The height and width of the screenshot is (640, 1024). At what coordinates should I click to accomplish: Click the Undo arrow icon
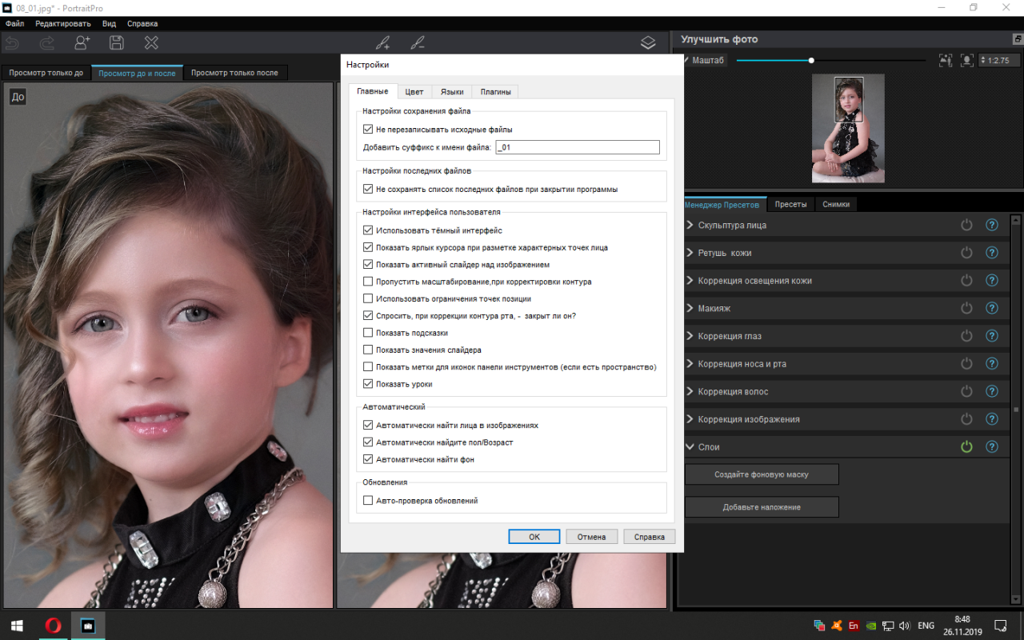click(x=12, y=43)
